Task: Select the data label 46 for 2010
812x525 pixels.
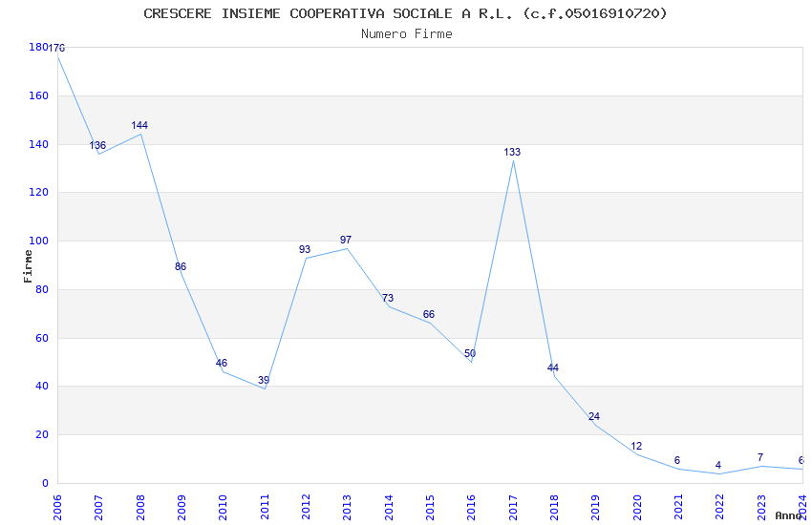Action: click(x=222, y=363)
